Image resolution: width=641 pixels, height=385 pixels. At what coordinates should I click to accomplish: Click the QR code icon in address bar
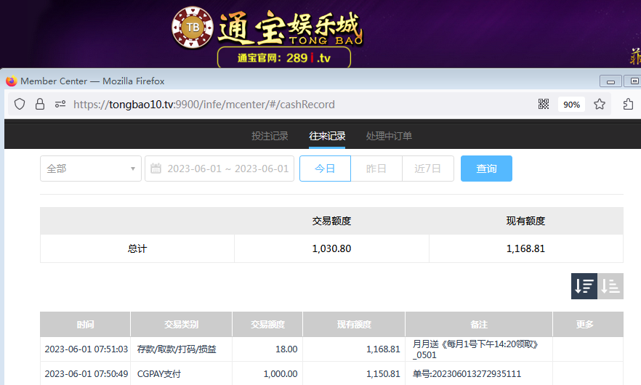(544, 105)
